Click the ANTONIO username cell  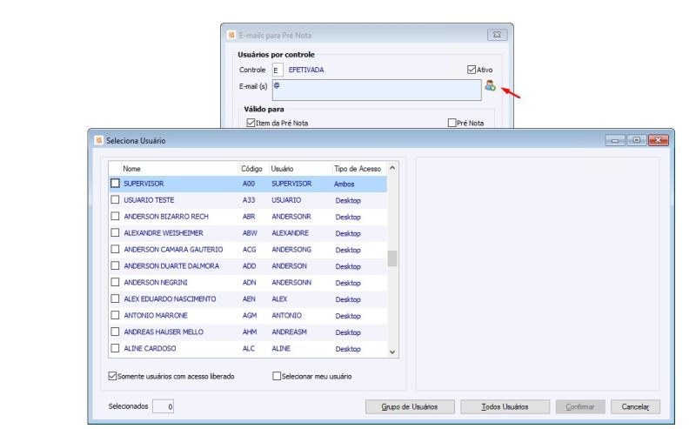click(x=286, y=315)
